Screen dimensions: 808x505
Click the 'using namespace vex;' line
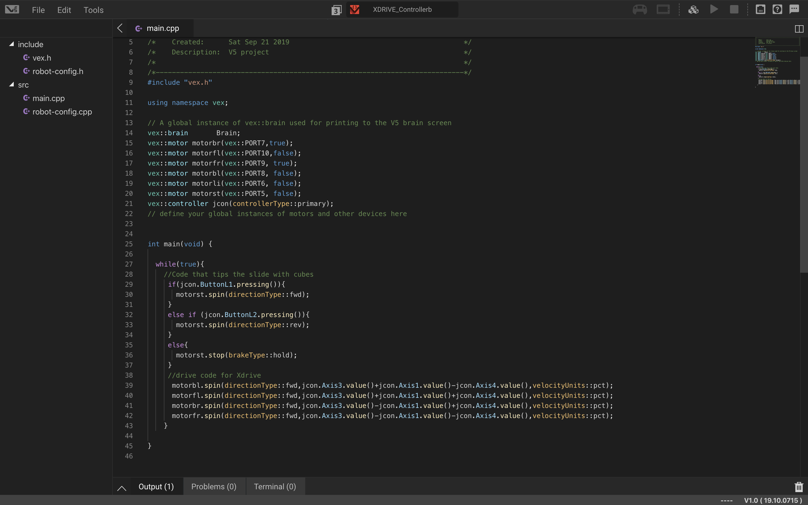click(188, 102)
